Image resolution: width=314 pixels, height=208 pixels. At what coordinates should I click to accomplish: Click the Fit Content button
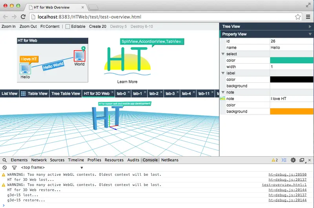[x=50, y=26]
